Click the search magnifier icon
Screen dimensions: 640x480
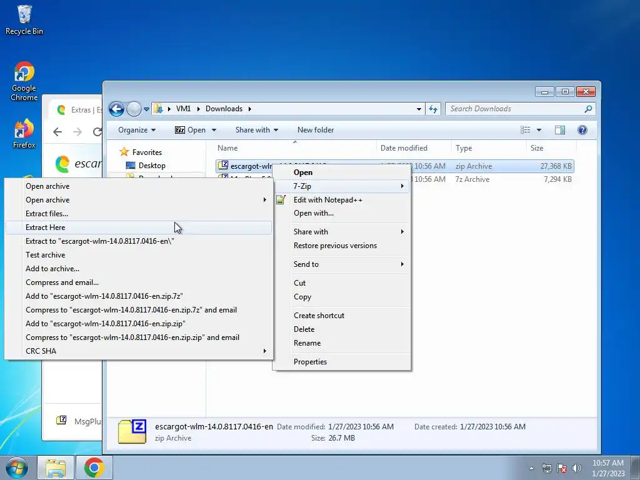tap(588, 109)
